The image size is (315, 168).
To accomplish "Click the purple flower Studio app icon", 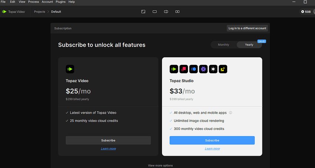I will (203, 69).
